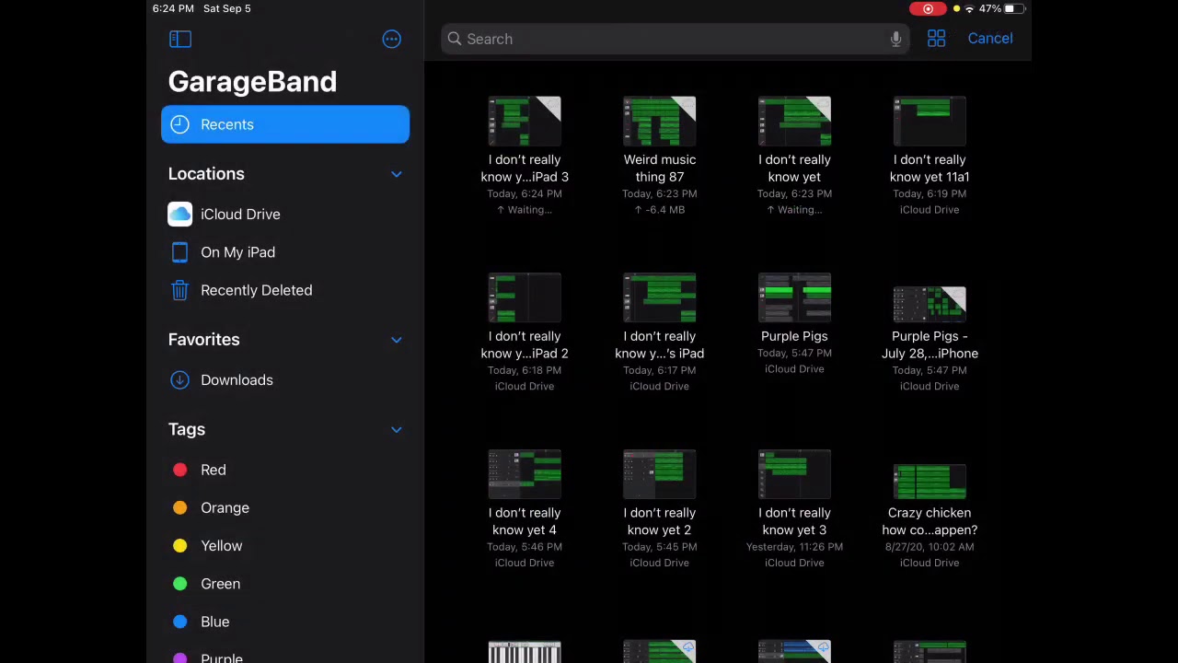1178x663 pixels.
Task: Click the 'Crazy chicken how co...appen?' file name
Action: pyautogui.click(x=930, y=521)
